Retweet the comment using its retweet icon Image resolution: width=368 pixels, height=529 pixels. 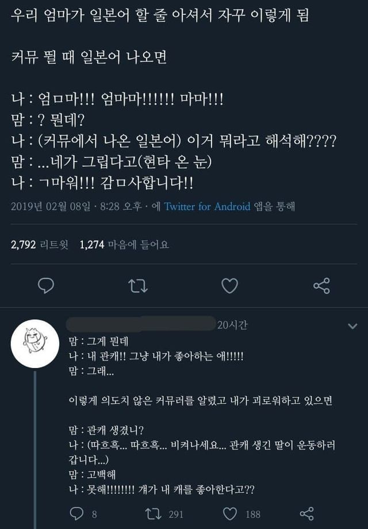coord(154,513)
